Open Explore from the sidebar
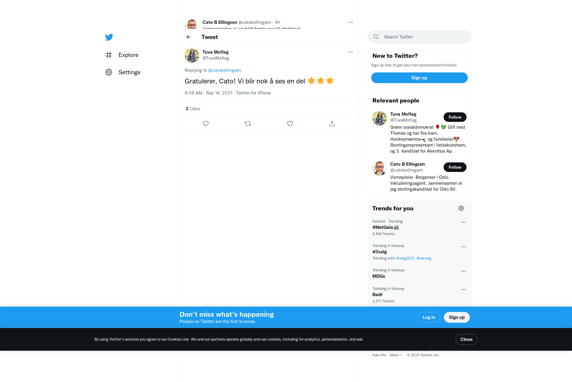The image size is (572, 382). pyautogui.click(x=122, y=55)
